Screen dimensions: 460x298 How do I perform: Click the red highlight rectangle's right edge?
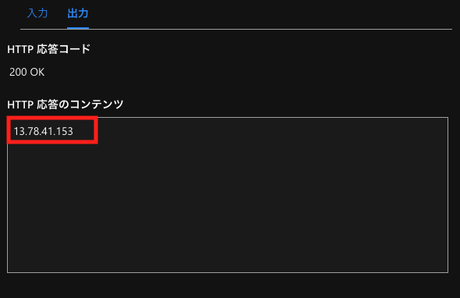(96, 129)
